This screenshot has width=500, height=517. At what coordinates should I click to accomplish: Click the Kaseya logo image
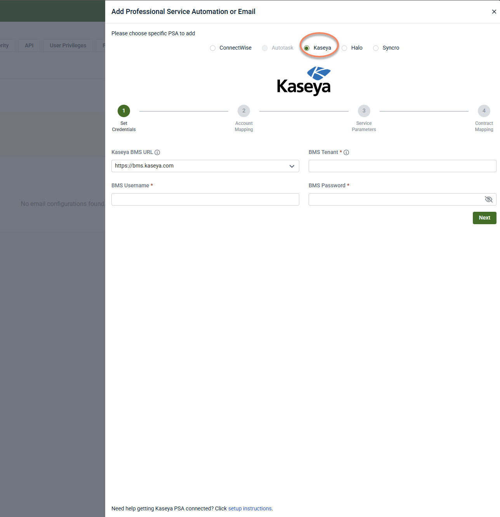coord(304,81)
